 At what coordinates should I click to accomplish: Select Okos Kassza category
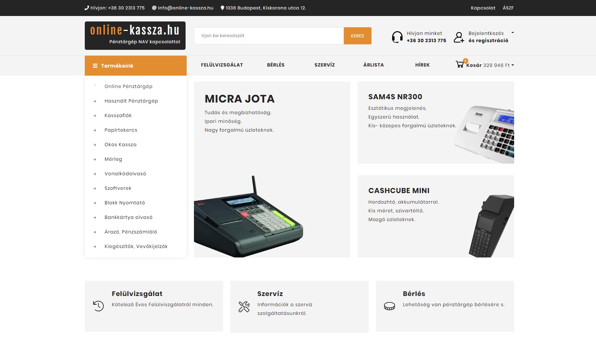tap(120, 144)
